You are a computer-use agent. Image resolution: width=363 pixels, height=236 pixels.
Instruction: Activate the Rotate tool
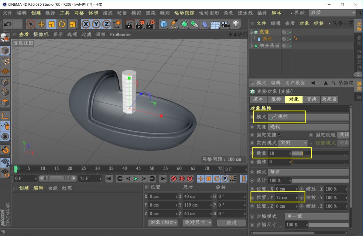[62, 24]
